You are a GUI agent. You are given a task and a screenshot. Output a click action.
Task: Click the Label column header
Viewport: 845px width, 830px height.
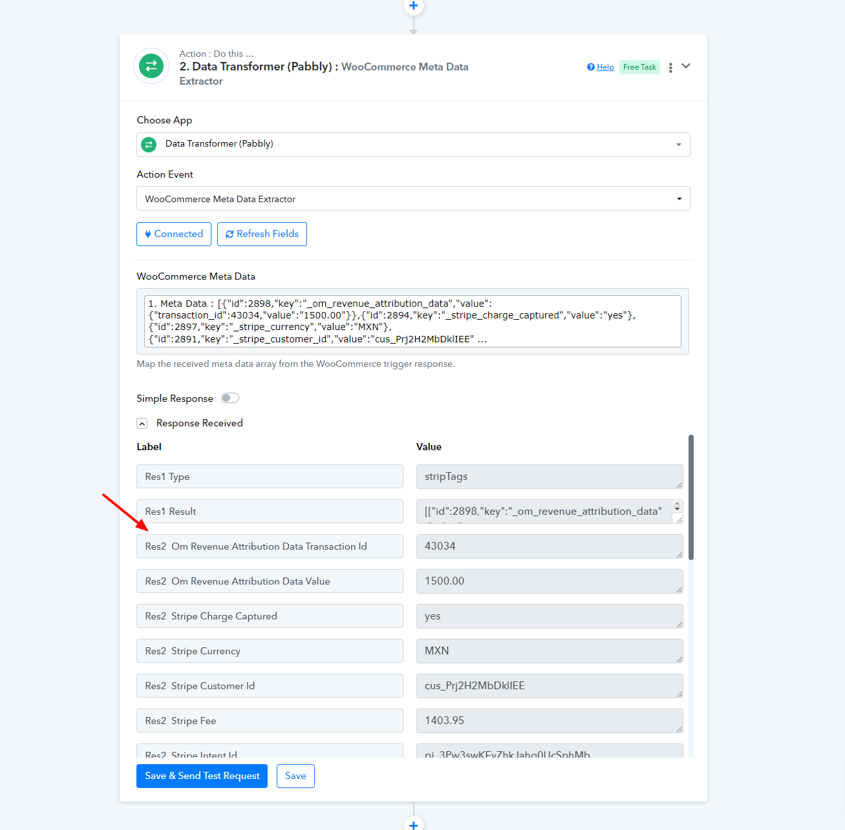tap(149, 447)
